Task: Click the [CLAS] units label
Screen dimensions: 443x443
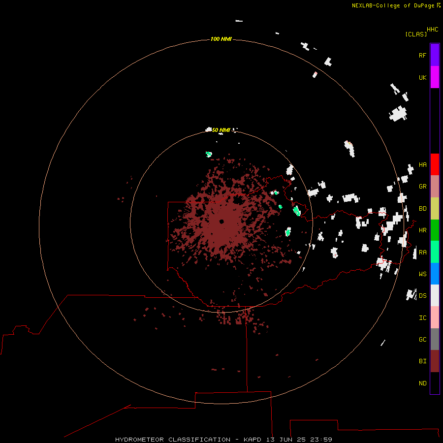Action: (416, 34)
